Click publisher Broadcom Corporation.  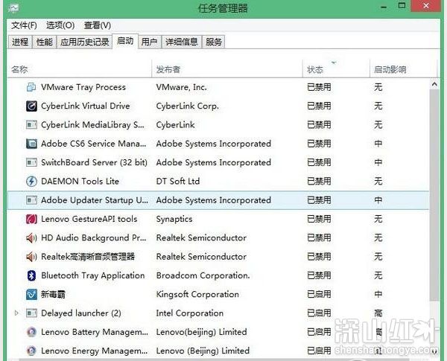coord(203,275)
